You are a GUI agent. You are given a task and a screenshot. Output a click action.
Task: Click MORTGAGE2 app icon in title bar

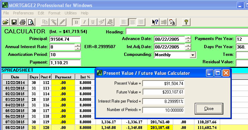(5, 5)
